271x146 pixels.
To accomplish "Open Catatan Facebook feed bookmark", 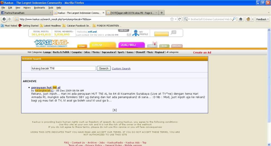I will click(x=76, y=26).
